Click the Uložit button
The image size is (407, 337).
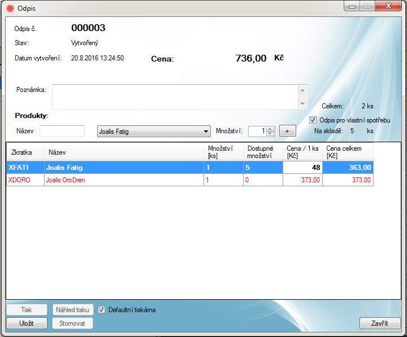[27, 323]
